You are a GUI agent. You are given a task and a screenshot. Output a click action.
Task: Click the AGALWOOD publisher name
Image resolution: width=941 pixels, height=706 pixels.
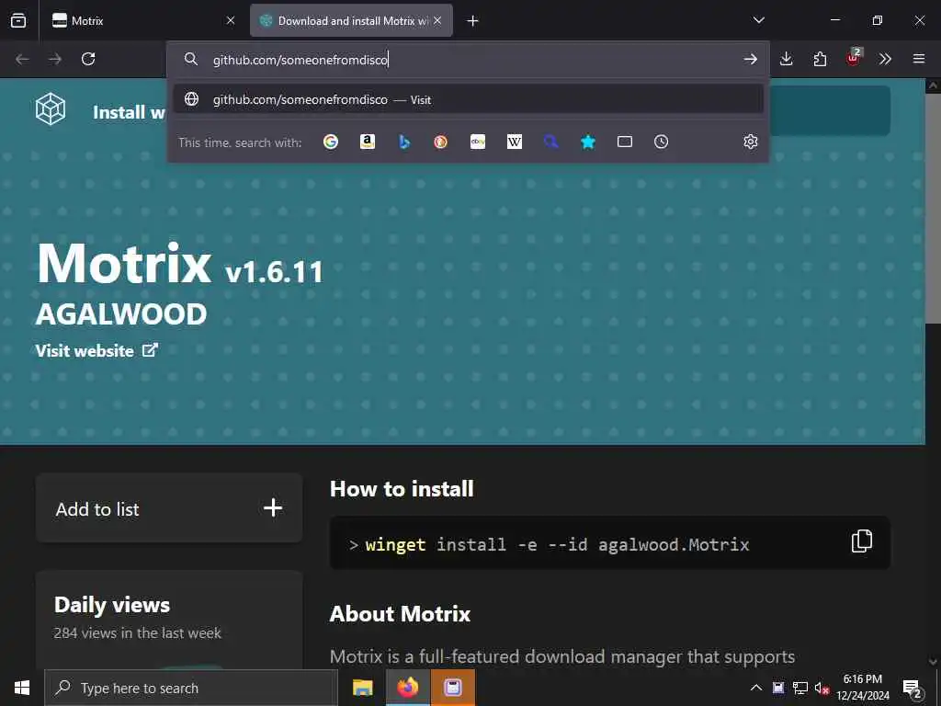click(121, 314)
